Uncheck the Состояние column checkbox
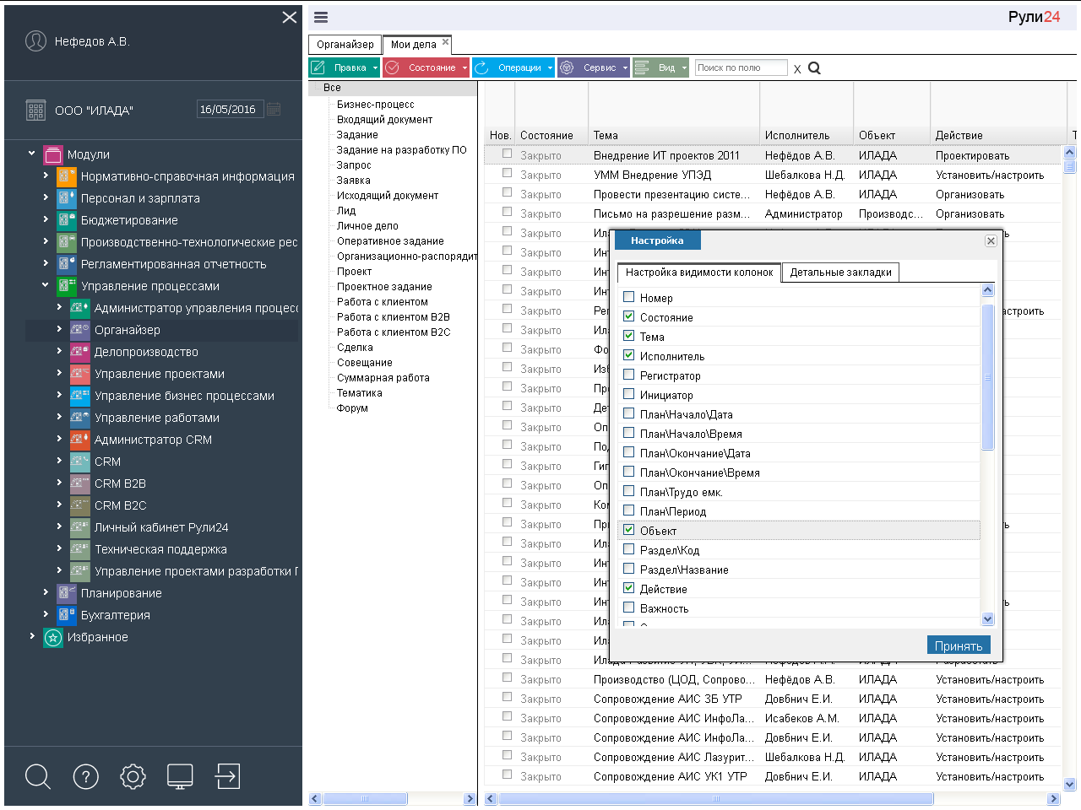1081x810 pixels. click(628, 316)
